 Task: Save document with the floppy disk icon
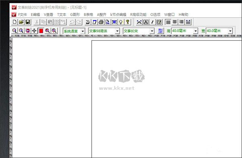click(x=28, y=22)
